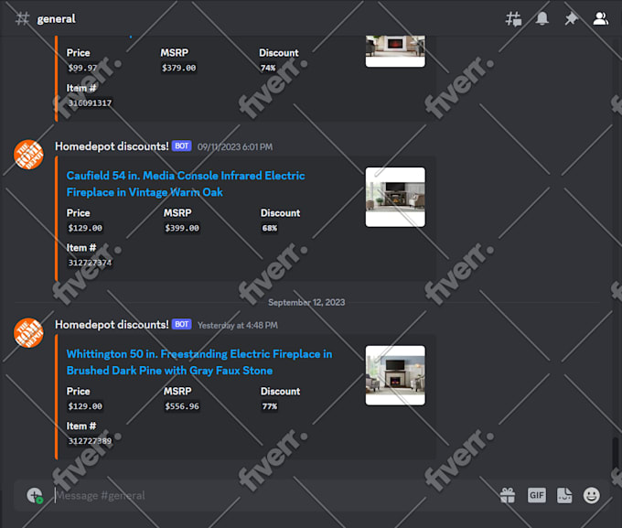Click the MSRP value $399.00
This screenshot has width=622, height=528.
click(x=182, y=228)
